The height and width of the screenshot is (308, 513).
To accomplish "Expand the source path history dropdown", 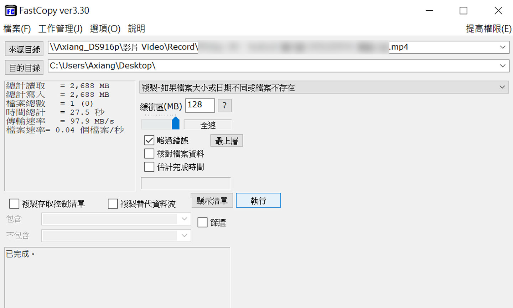I will pos(502,47).
